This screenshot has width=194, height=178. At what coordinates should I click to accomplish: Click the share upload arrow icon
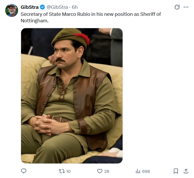(186, 171)
